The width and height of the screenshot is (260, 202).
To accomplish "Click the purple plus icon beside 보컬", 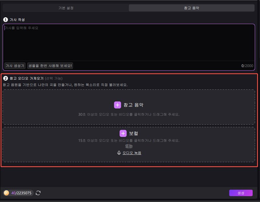I will tap(123, 133).
